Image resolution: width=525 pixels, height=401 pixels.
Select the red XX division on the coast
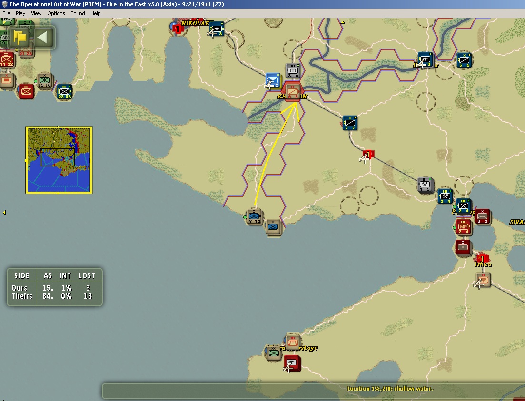[26, 91]
